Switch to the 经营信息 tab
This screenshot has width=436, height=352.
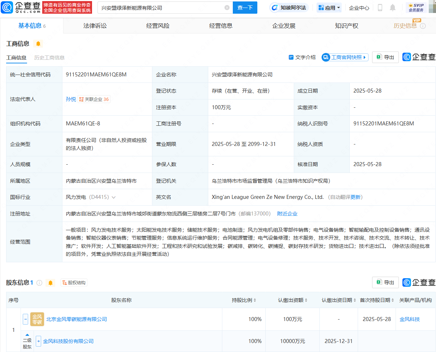click(x=221, y=26)
